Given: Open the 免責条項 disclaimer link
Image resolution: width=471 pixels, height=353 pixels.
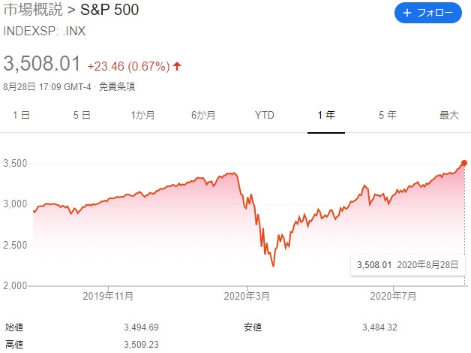Looking at the screenshot, I should pyautogui.click(x=117, y=87).
